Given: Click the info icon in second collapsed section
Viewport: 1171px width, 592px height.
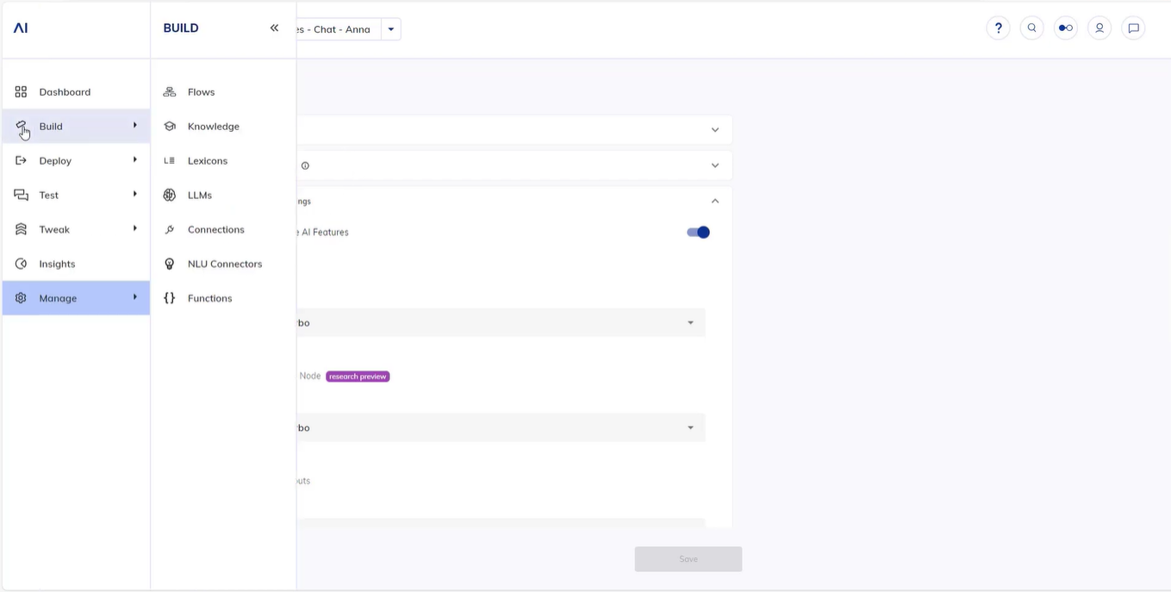Looking at the screenshot, I should pyautogui.click(x=305, y=165).
